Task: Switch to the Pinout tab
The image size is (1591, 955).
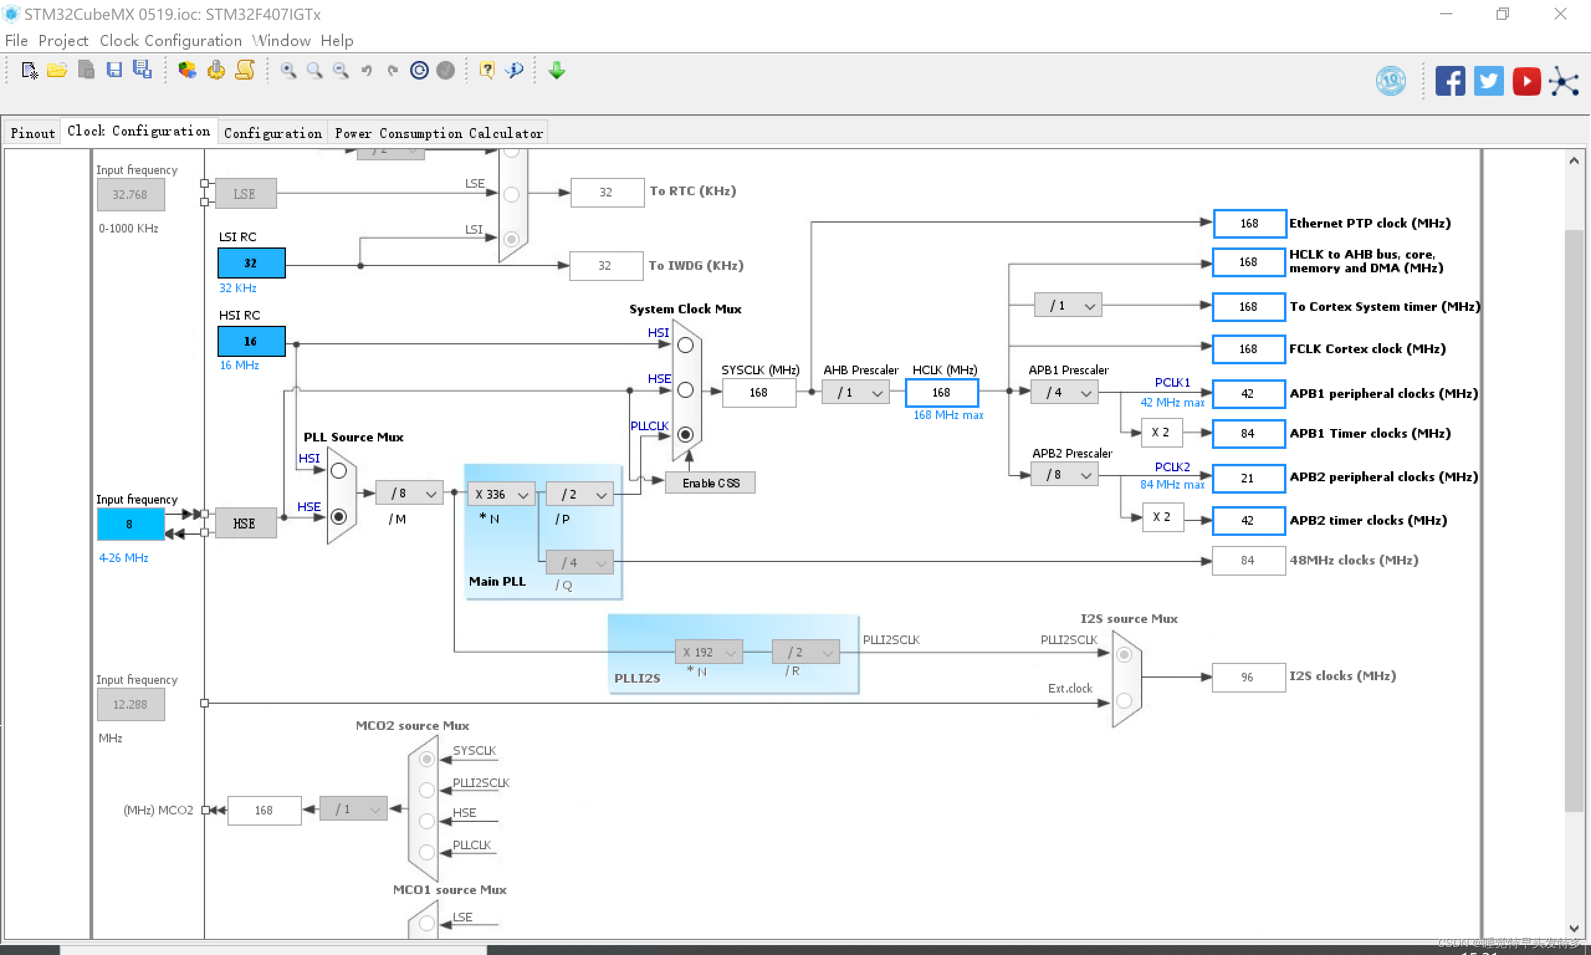Action: click(32, 132)
